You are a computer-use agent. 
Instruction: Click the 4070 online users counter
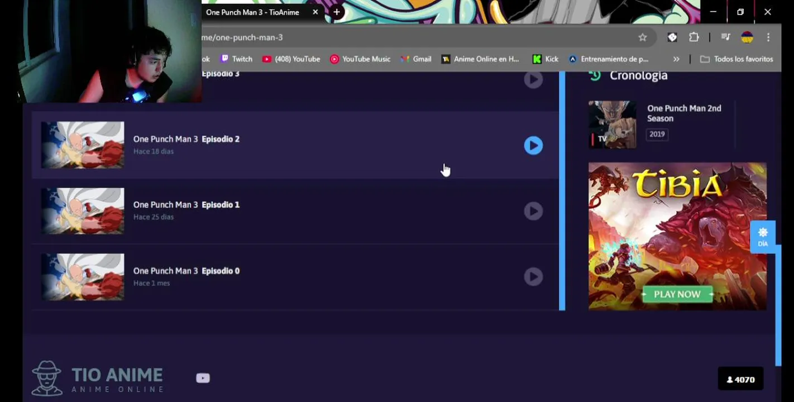[x=740, y=380]
